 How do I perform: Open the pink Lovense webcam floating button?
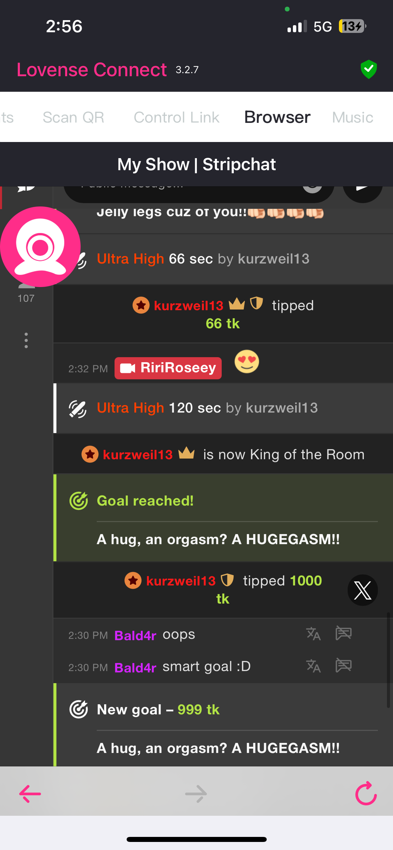pos(40,247)
